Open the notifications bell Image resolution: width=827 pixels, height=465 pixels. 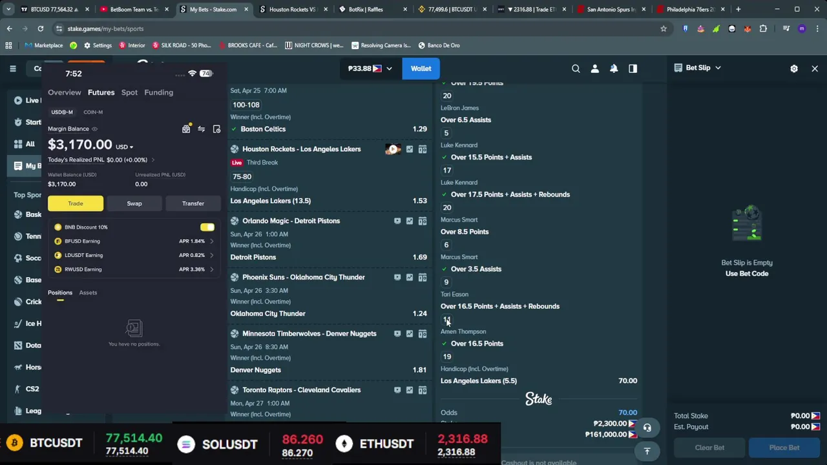click(614, 68)
